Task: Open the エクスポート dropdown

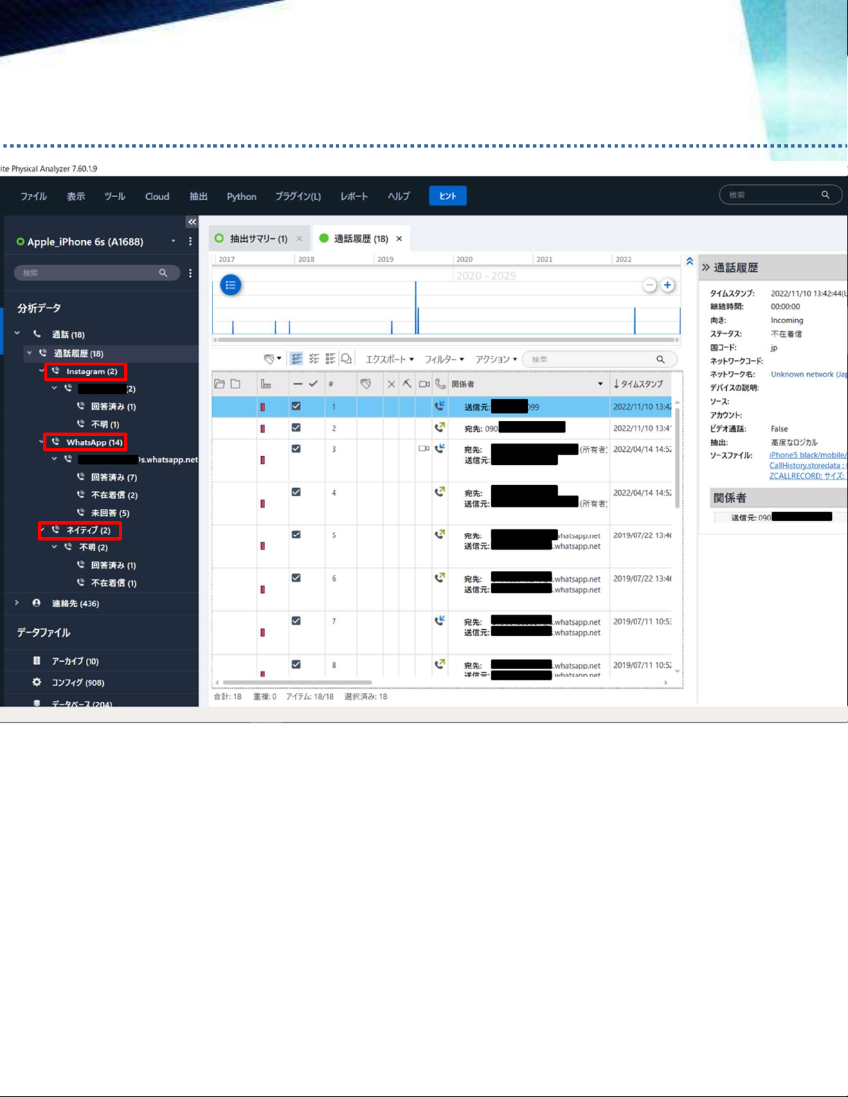Action: point(389,359)
